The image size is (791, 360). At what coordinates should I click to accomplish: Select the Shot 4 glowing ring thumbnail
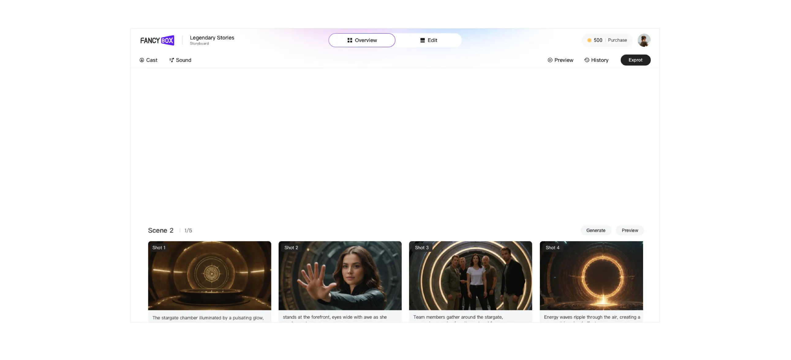[x=591, y=276]
